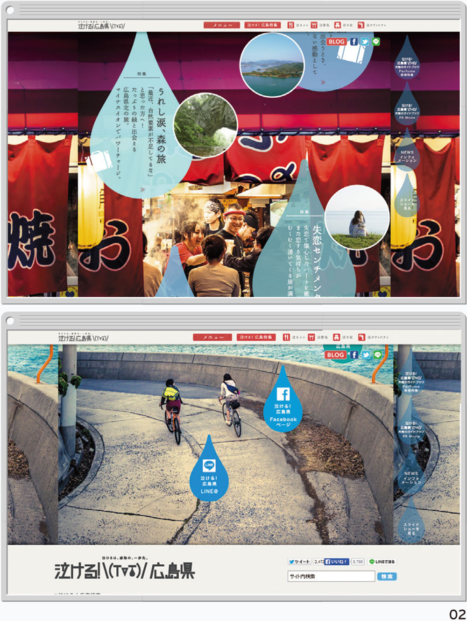Open the torii gate scenery icon in bottom screenshot
This screenshot has width=467, height=621.
click(x=311, y=337)
